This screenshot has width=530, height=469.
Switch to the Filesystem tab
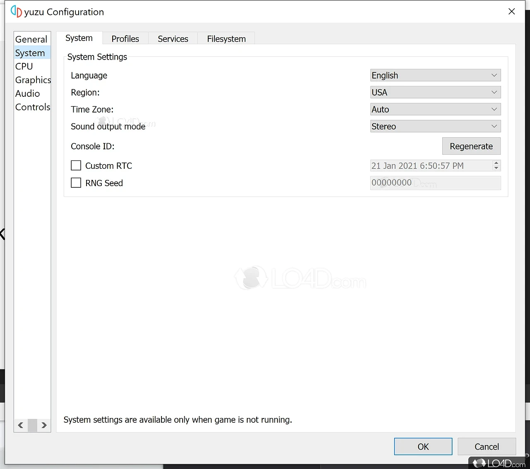tap(226, 39)
